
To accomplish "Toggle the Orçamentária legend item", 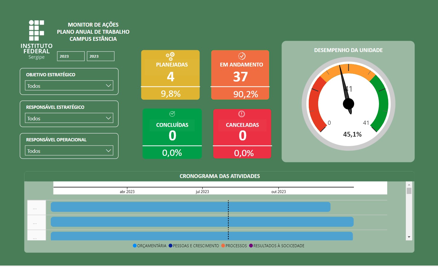I will point(150,246).
